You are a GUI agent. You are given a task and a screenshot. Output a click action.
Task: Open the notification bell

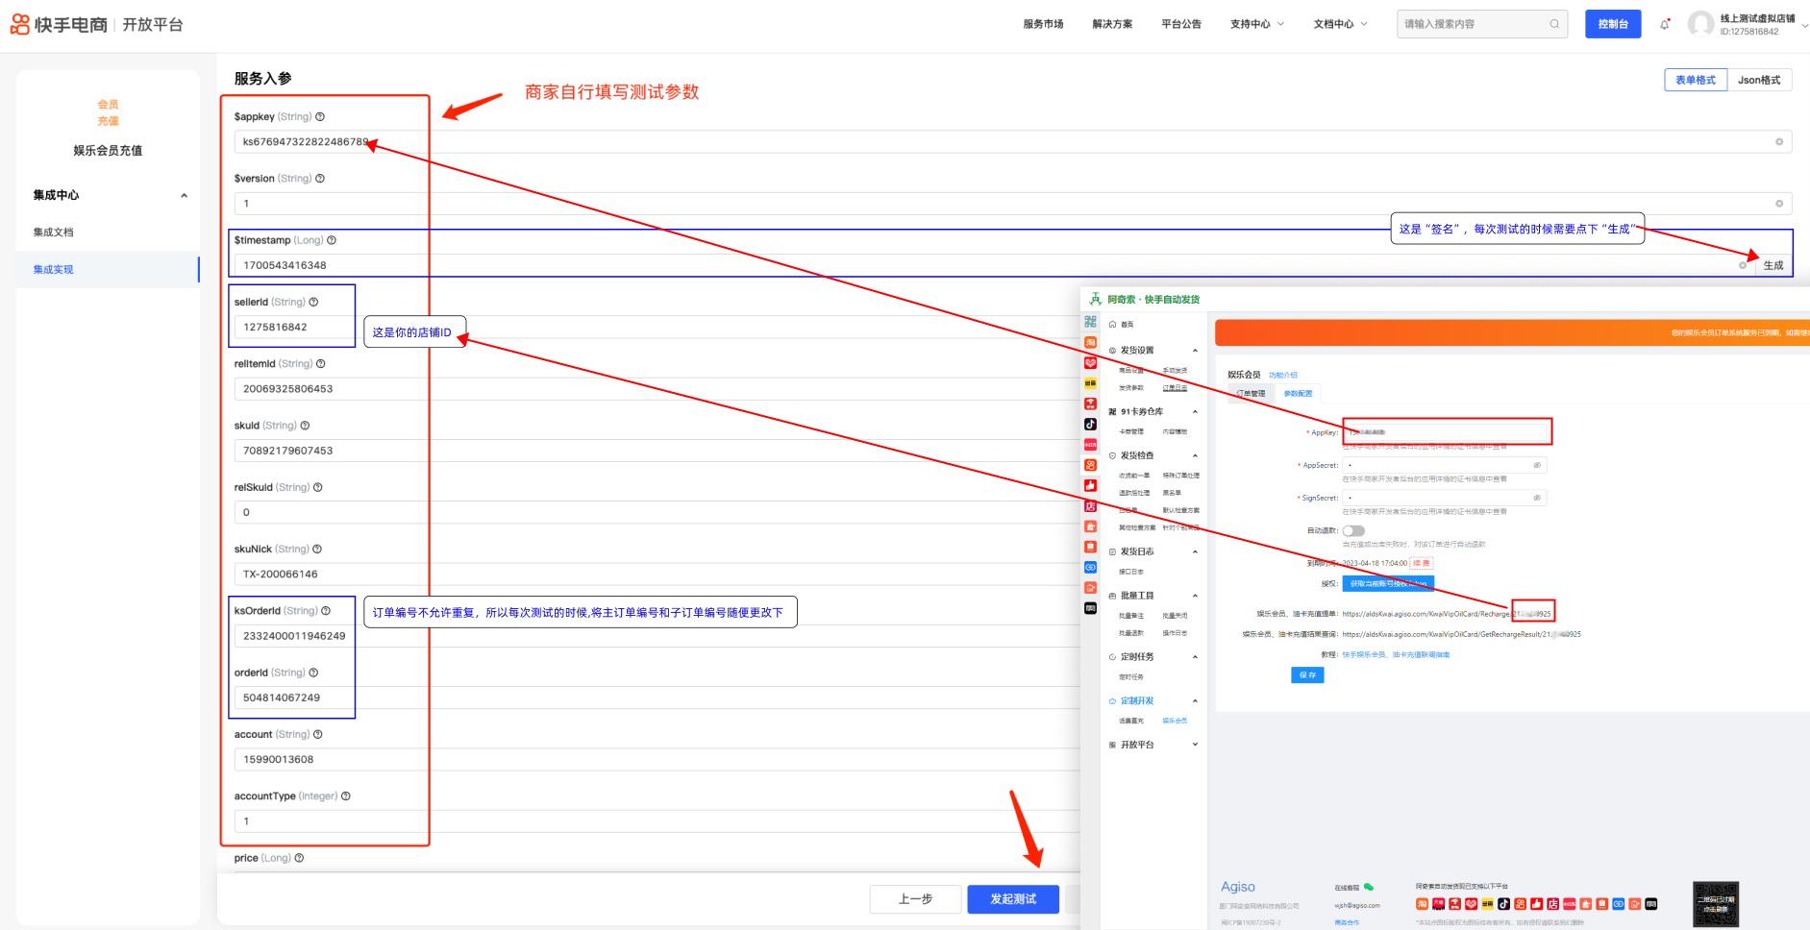pyautogui.click(x=1665, y=24)
